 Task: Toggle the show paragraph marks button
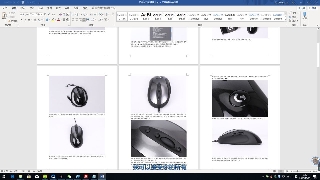(x=113, y=14)
